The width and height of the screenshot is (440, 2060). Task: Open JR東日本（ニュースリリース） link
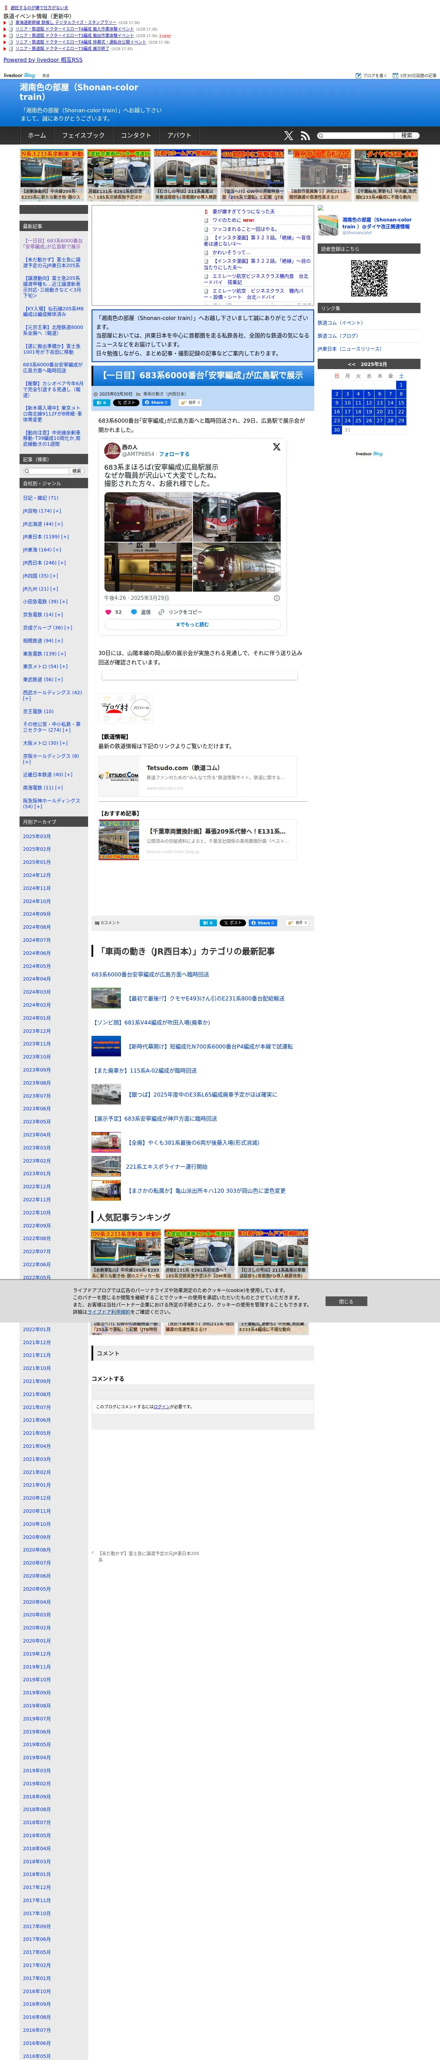tap(350, 349)
